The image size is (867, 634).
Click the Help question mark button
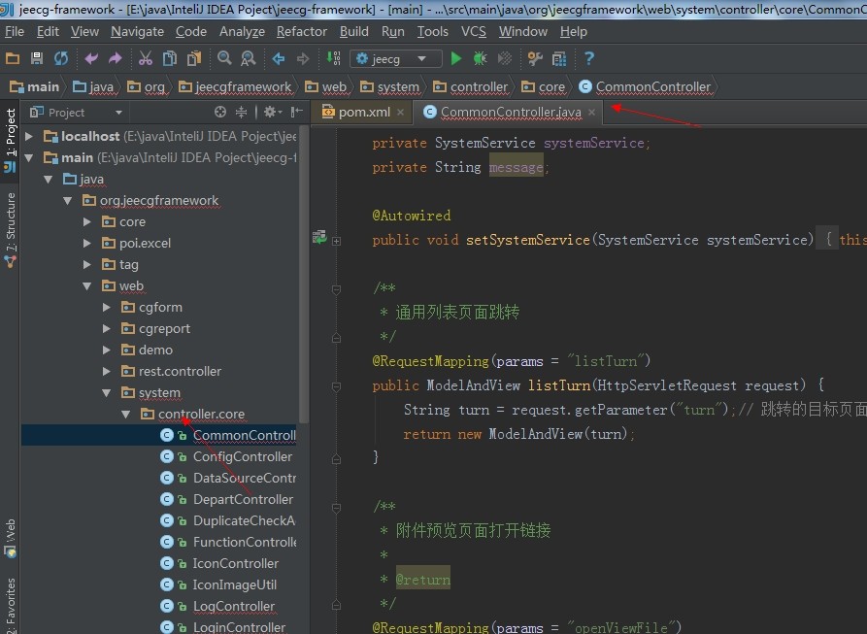[587, 58]
